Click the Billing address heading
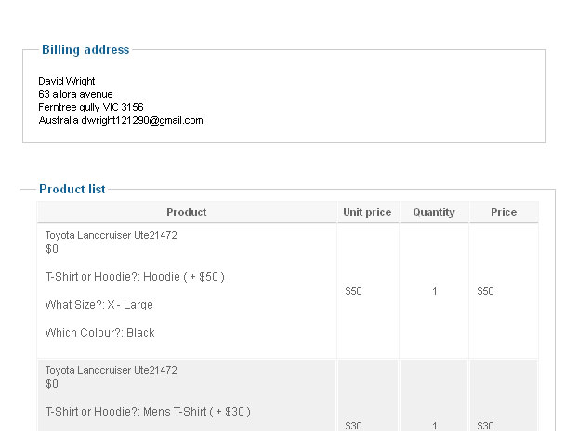The width and height of the screenshot is (565, 436). pyautogui.click(x=85, y=49)
